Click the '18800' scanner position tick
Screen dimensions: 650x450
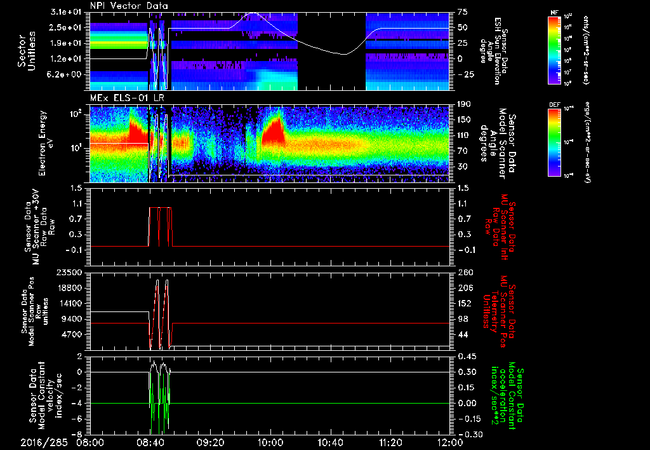(x=69, y=288)
